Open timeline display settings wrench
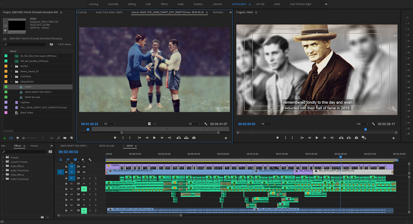Screen dimensions: 413x224 (x=90, y=160)
